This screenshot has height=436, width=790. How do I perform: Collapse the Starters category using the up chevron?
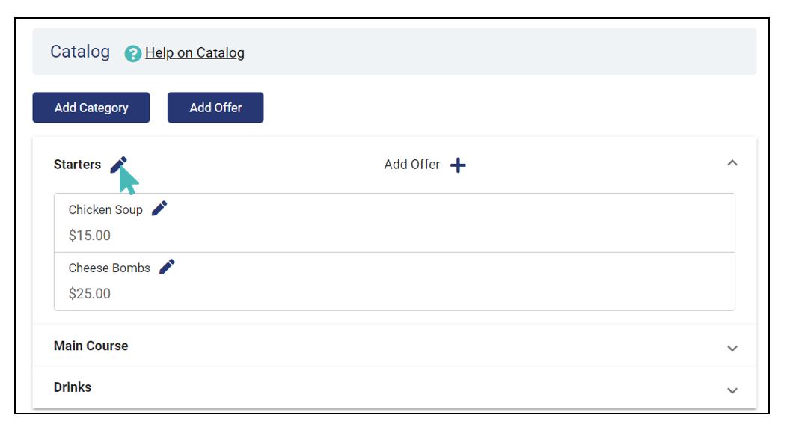[x=732, y=162]
